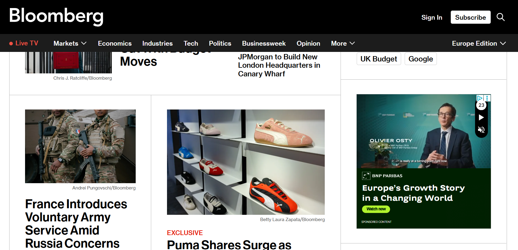Expand the More menu
Viewport: 518px width, 250px height.
pos(343,43)
